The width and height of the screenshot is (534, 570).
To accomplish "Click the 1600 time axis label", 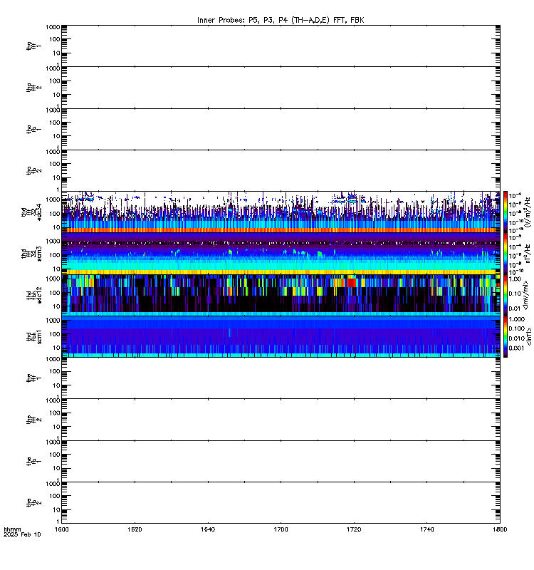I will (x=62, y=529).
